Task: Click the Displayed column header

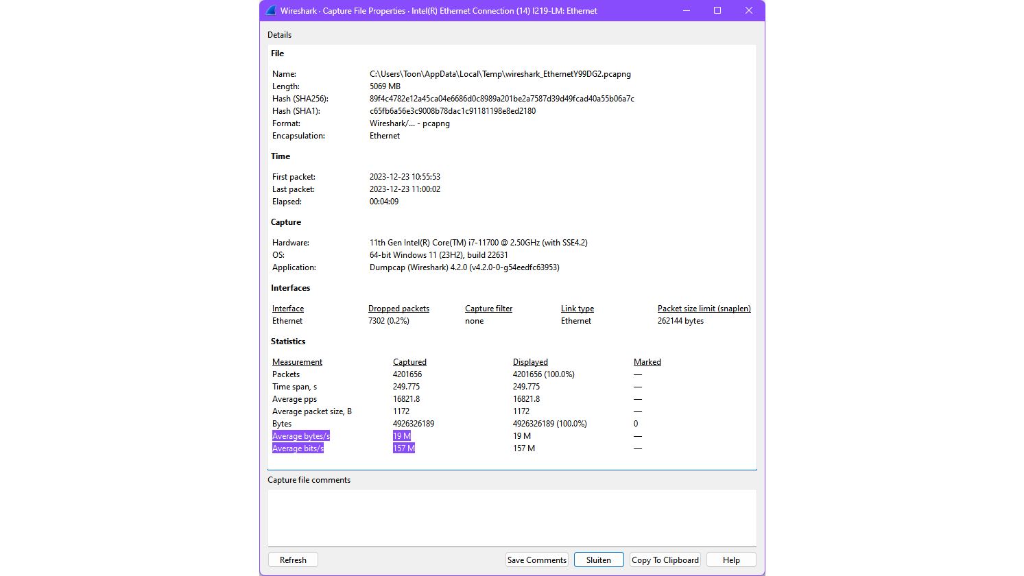Action: (x=530, y=362)
